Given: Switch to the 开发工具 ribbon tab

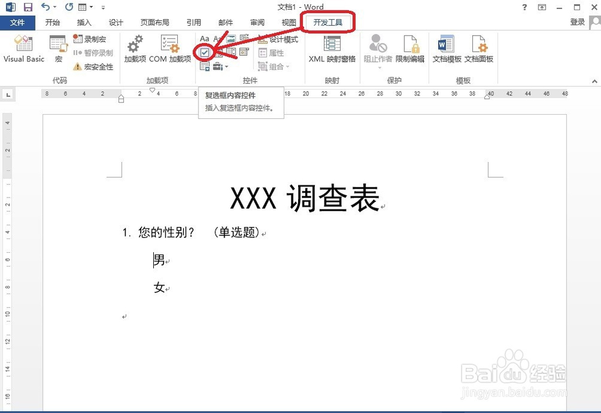Looking at the screenshot, I should [x=328, y=22].
